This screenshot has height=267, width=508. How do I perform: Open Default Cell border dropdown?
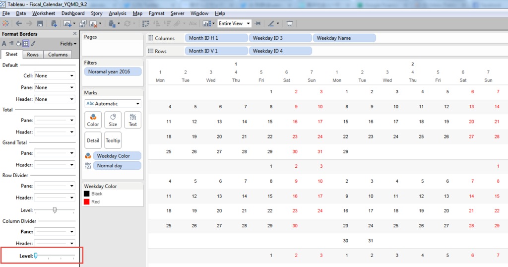(55, 75)
